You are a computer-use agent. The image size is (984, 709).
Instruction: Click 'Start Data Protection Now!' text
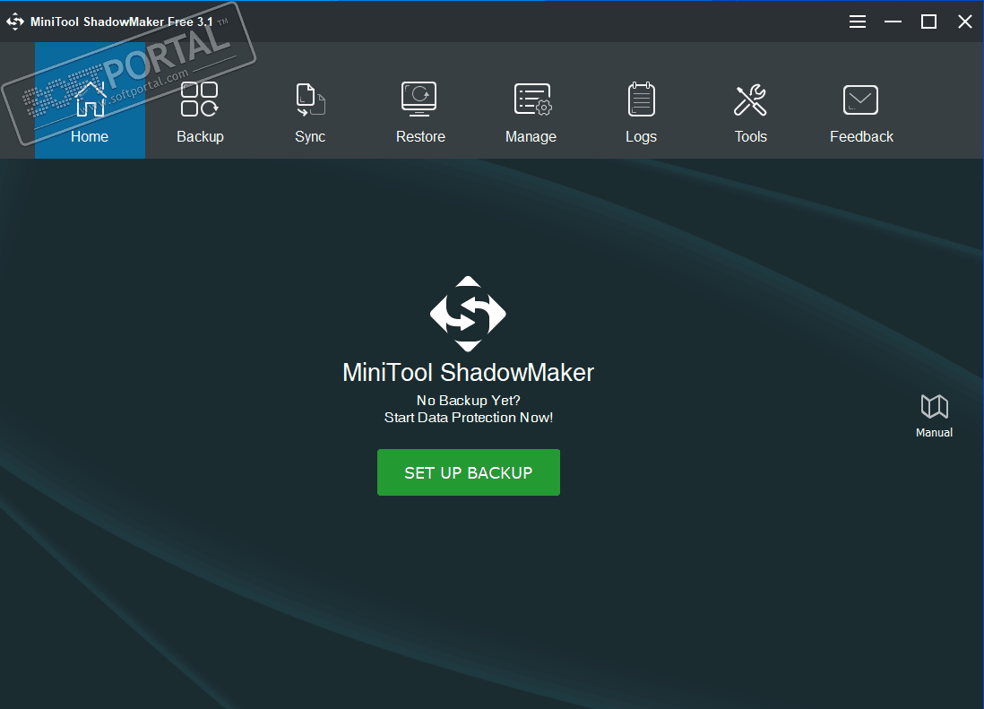(468, 418)
